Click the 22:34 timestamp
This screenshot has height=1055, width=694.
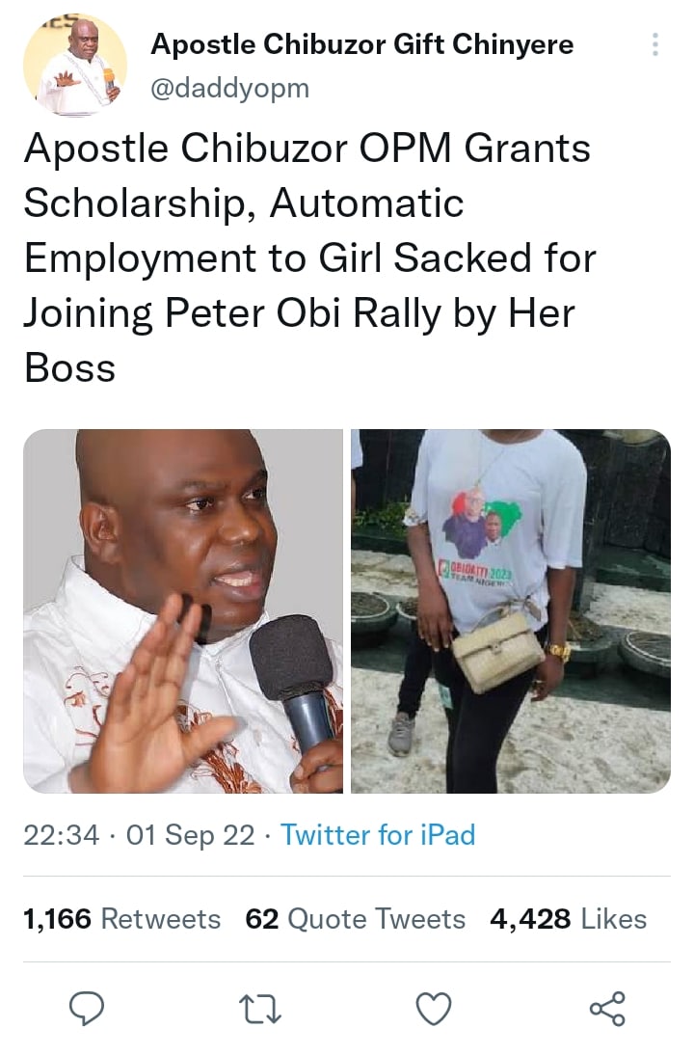[61, 834]
